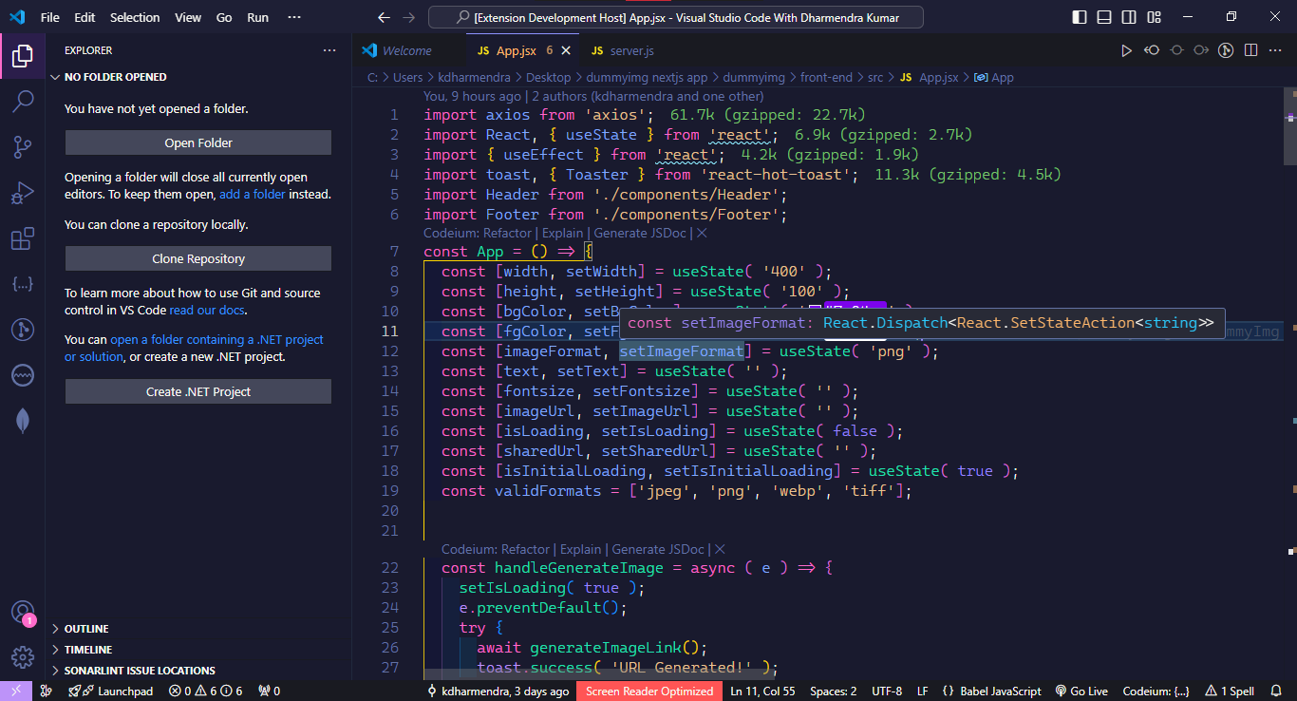Expand SONARLINT ISSUE LOCATIONS section
The height and width of the screenshot is (701, 1297).
(140, 671)
